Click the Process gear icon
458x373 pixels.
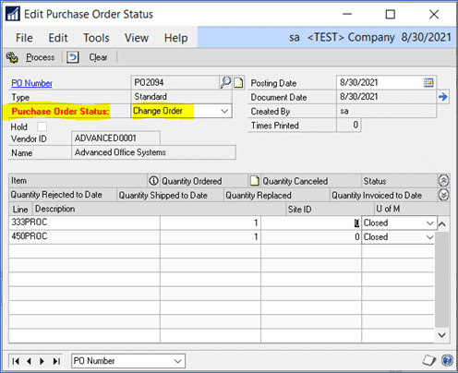click(x=12, y=57)
